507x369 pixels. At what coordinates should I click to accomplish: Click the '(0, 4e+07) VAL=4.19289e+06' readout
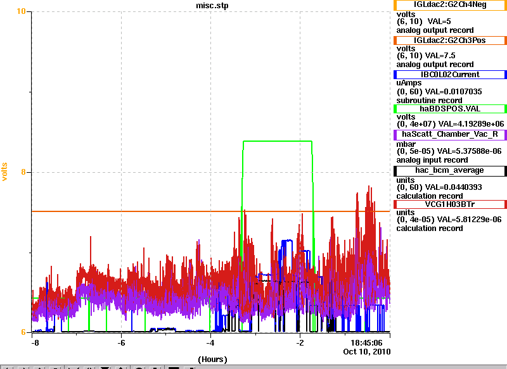click(450, 124)
